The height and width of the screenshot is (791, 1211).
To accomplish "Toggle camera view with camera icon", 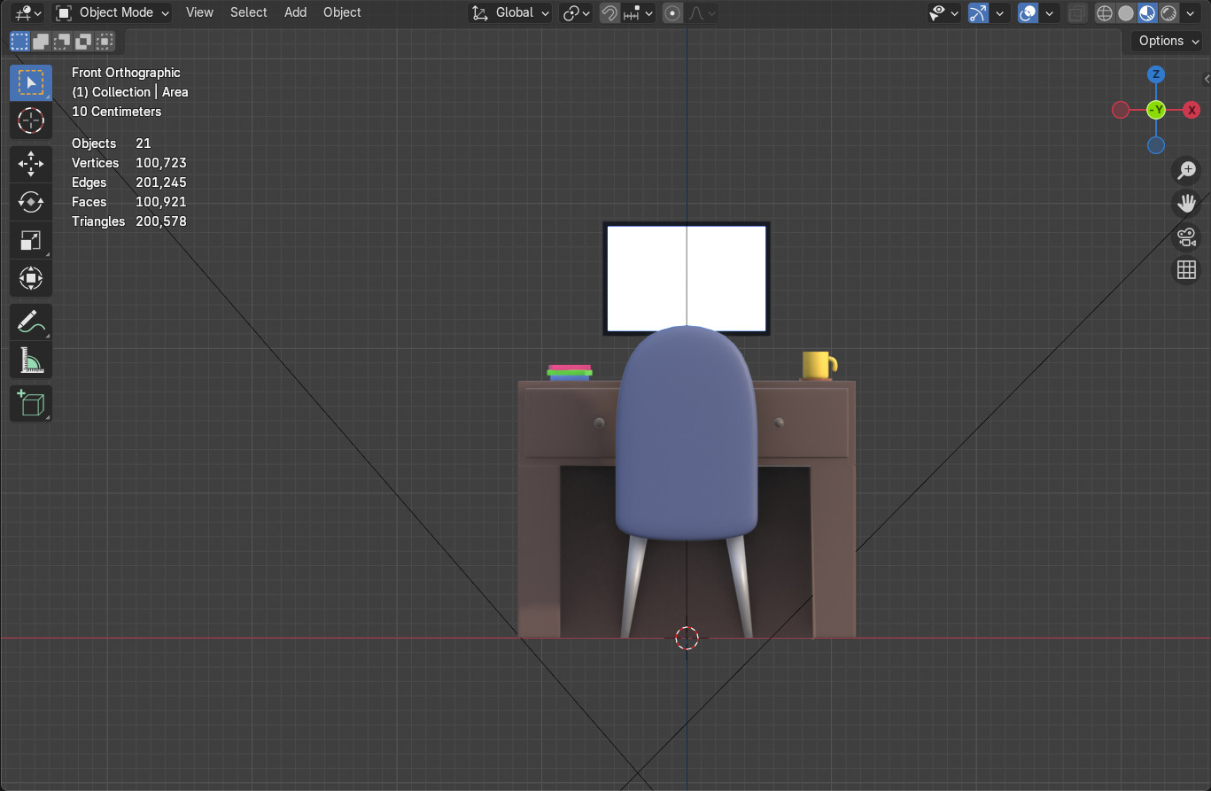I will click(x=1186, y=237).
